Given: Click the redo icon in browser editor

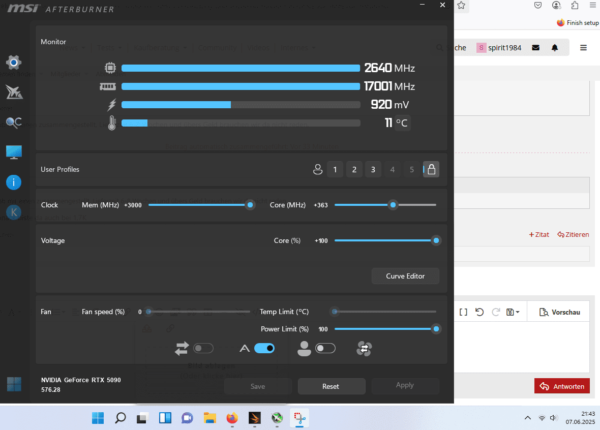Looking at the screenshot, I should click(x=496, y=312).
